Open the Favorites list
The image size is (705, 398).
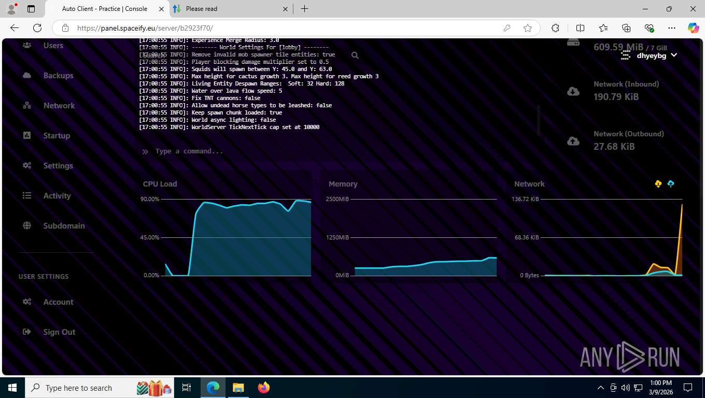(x=603, y=28)
